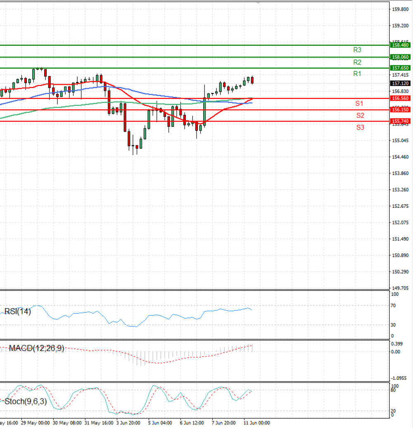
Task: Click the R1 resistance label
Action: pos(357,74)
